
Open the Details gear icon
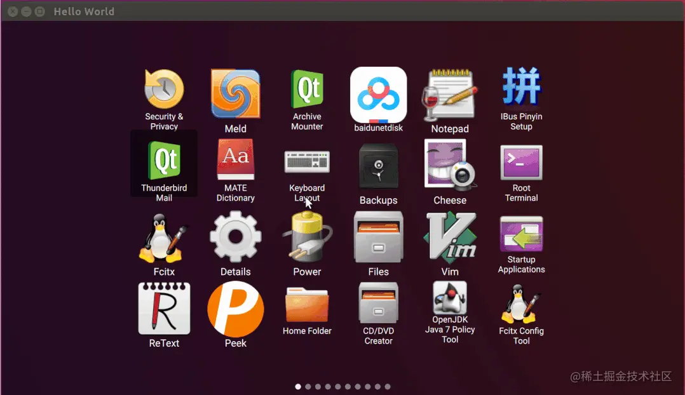[x=236, y=237]
